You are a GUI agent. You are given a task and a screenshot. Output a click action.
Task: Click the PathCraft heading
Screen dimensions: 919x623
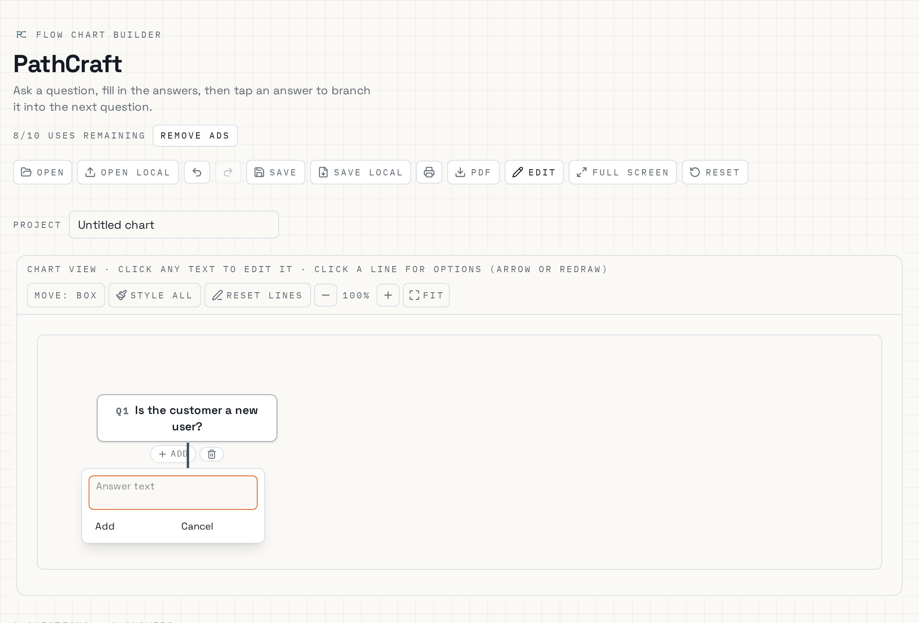click(x=68, y=64)
